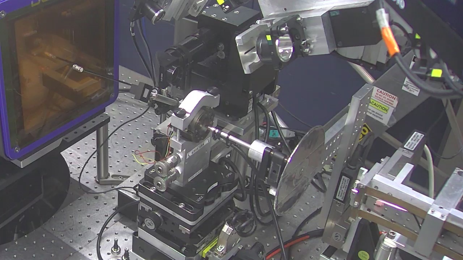
Task: Click the large round metal disc
Action: click(300, 169)
